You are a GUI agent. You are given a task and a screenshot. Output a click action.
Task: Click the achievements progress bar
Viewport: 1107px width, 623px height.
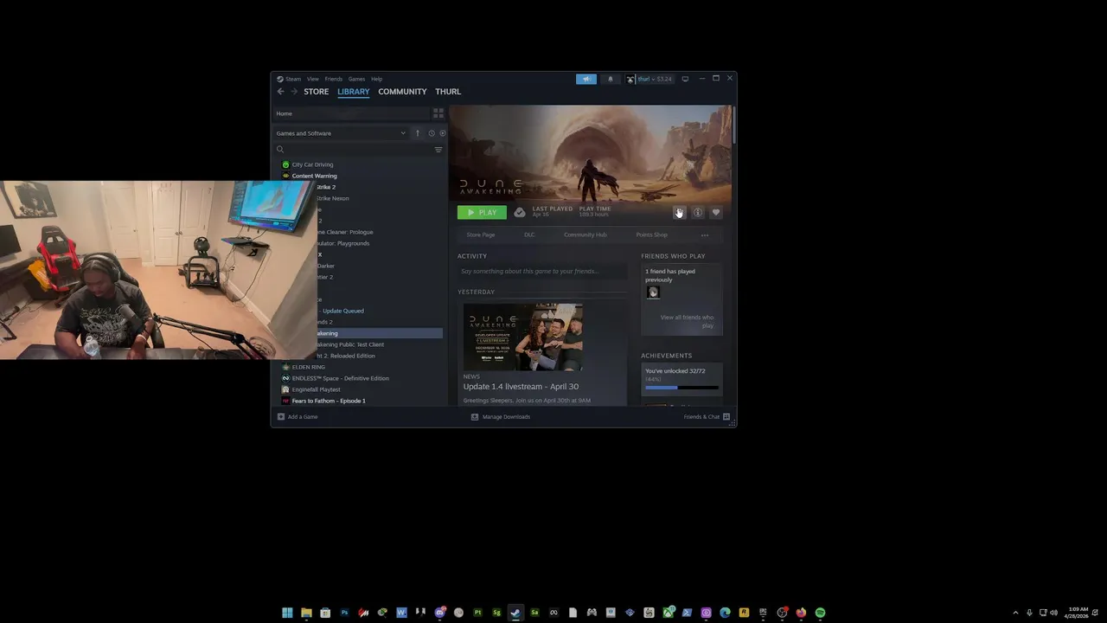(x=681, y=388)
